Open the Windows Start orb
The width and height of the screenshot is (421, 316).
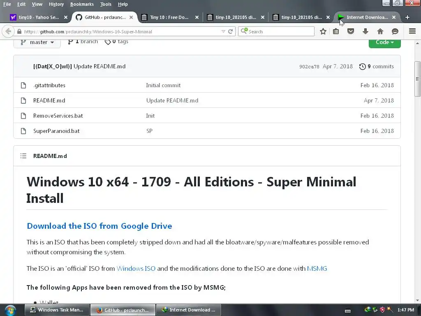[10, 310]
